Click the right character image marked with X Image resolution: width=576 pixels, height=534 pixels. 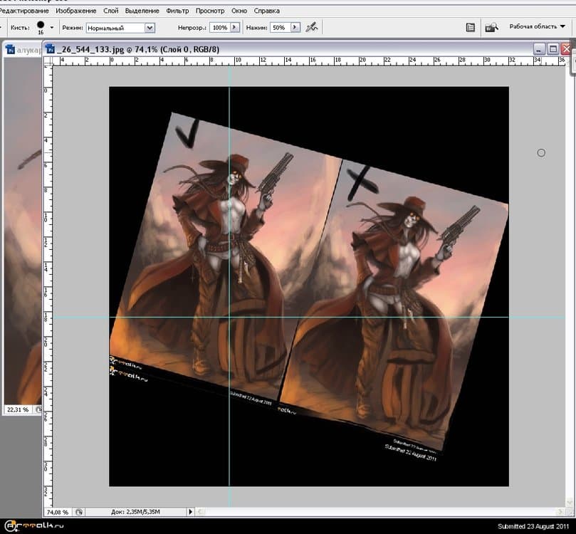tap(395, 305)
